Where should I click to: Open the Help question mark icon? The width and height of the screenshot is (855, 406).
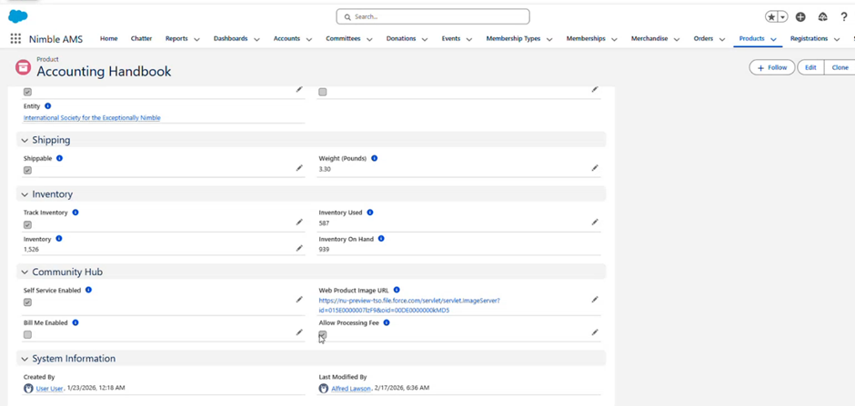[x=844, y=17]
